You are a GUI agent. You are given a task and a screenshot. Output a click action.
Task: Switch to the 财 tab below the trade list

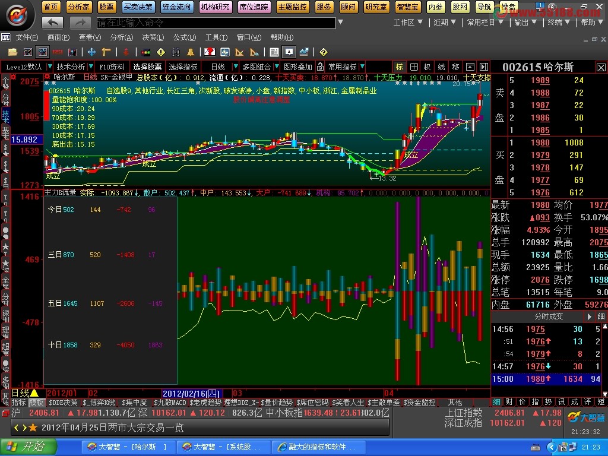[509, 402]
